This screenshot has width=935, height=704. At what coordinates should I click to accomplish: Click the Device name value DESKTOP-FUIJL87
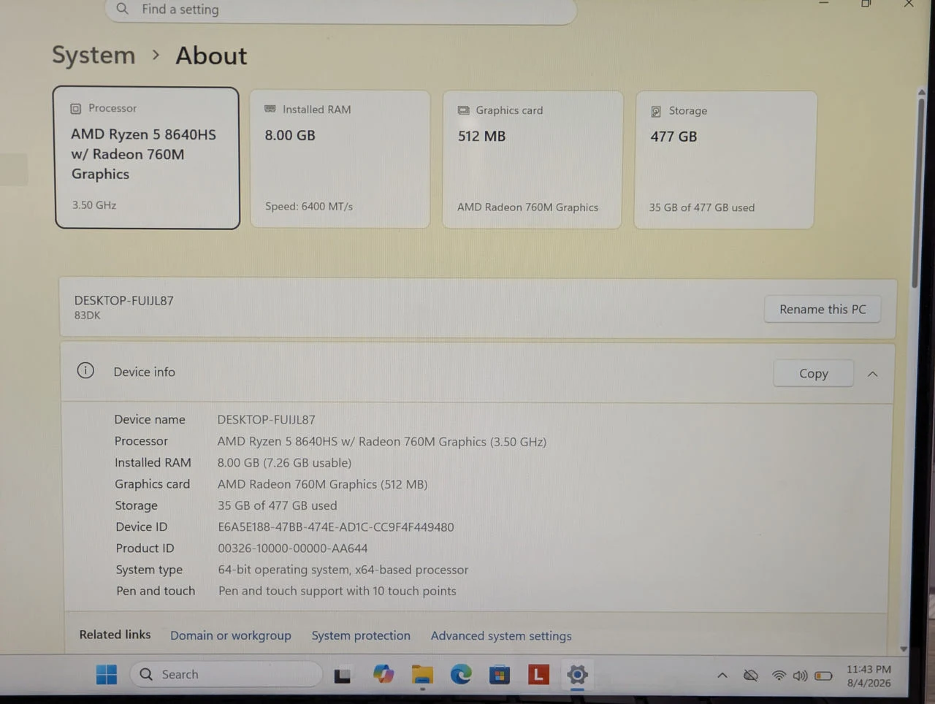(266, 419)
